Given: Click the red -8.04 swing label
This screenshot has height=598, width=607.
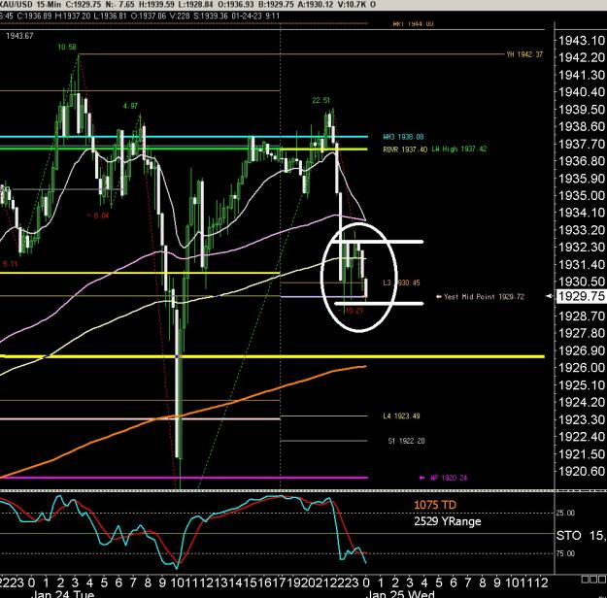Looking at the screenshot, I should pyautogui.click(x=98, y=216).
